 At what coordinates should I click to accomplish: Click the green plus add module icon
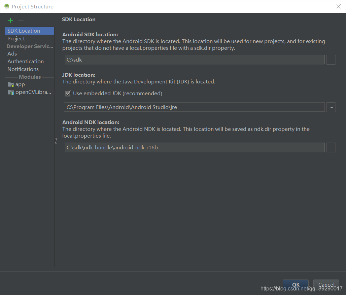click(x=10, y=21)
